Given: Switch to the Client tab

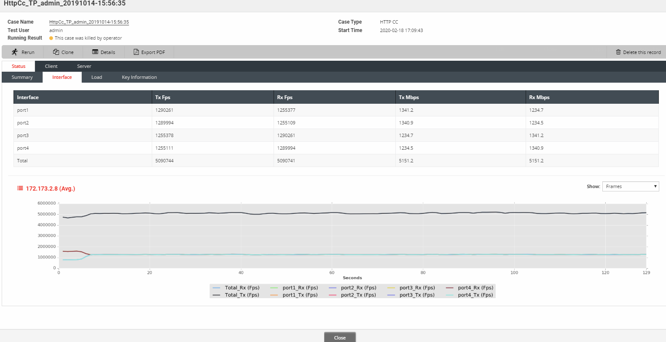Looking at the screenshot, I should click(x=51, y=66).
